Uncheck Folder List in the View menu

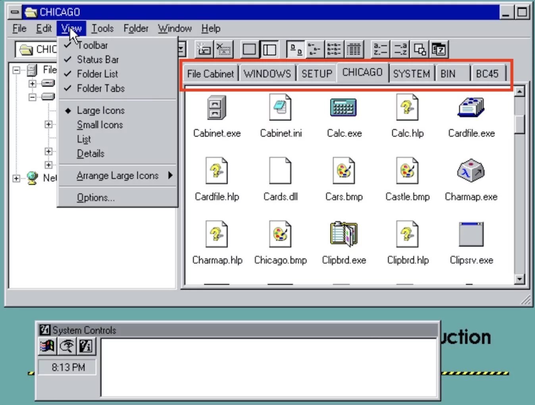[x=117, y=74]
